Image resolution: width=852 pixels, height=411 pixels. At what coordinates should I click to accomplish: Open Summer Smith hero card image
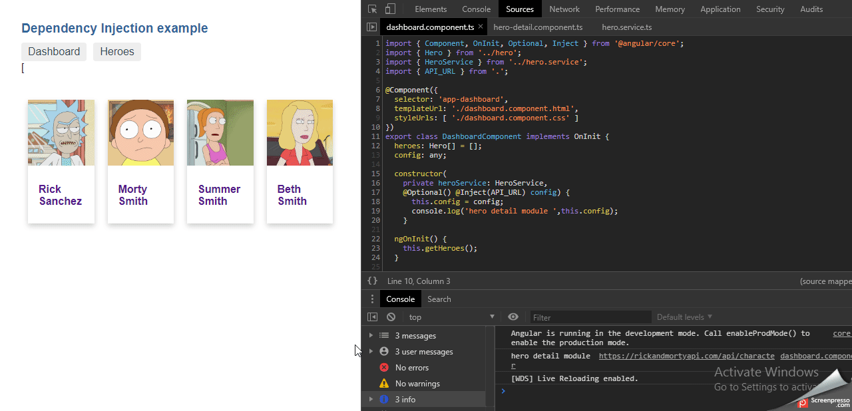point(220,132)
